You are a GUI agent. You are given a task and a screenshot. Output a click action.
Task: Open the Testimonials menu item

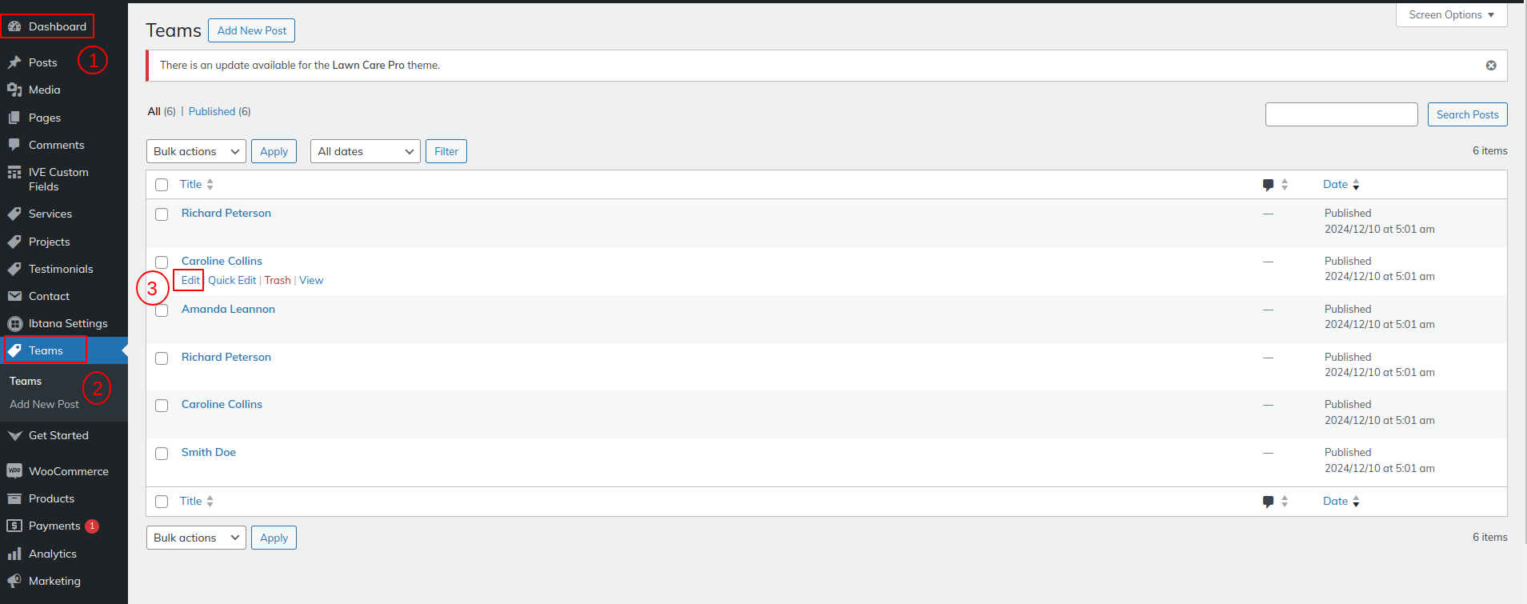(61, 269)
